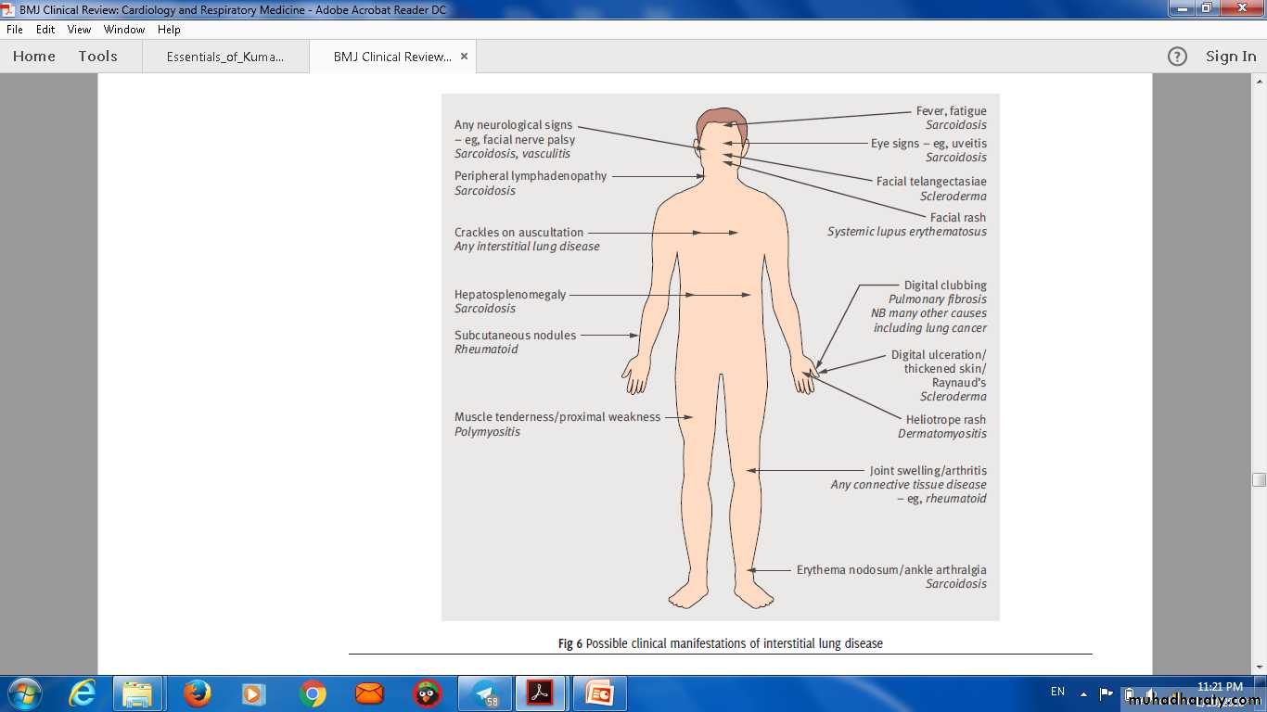Viewport: 1267px width, 712px height.
Task: Close the BMJ Clinical Review tab
Action: coord(464,57)
